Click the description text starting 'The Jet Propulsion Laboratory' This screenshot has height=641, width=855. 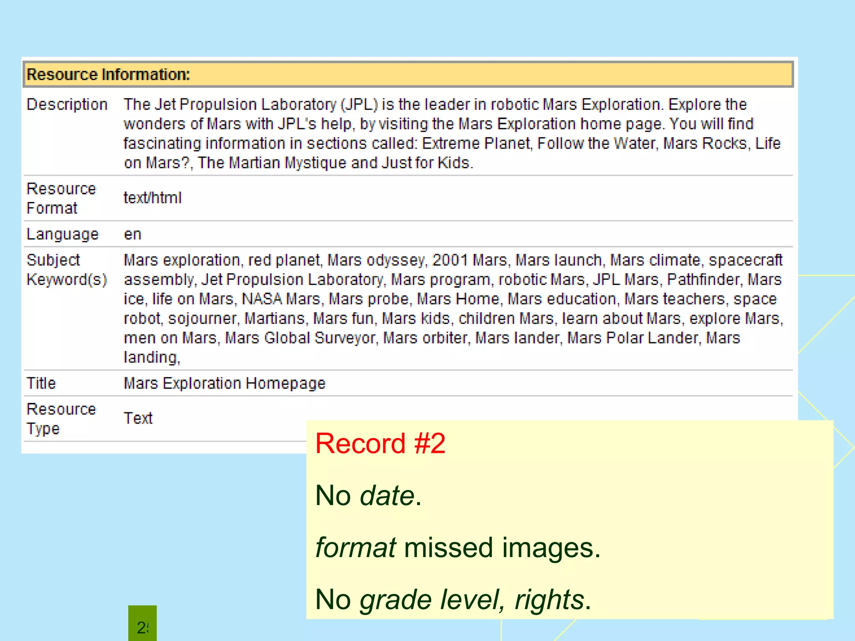[x=452, y=134]
